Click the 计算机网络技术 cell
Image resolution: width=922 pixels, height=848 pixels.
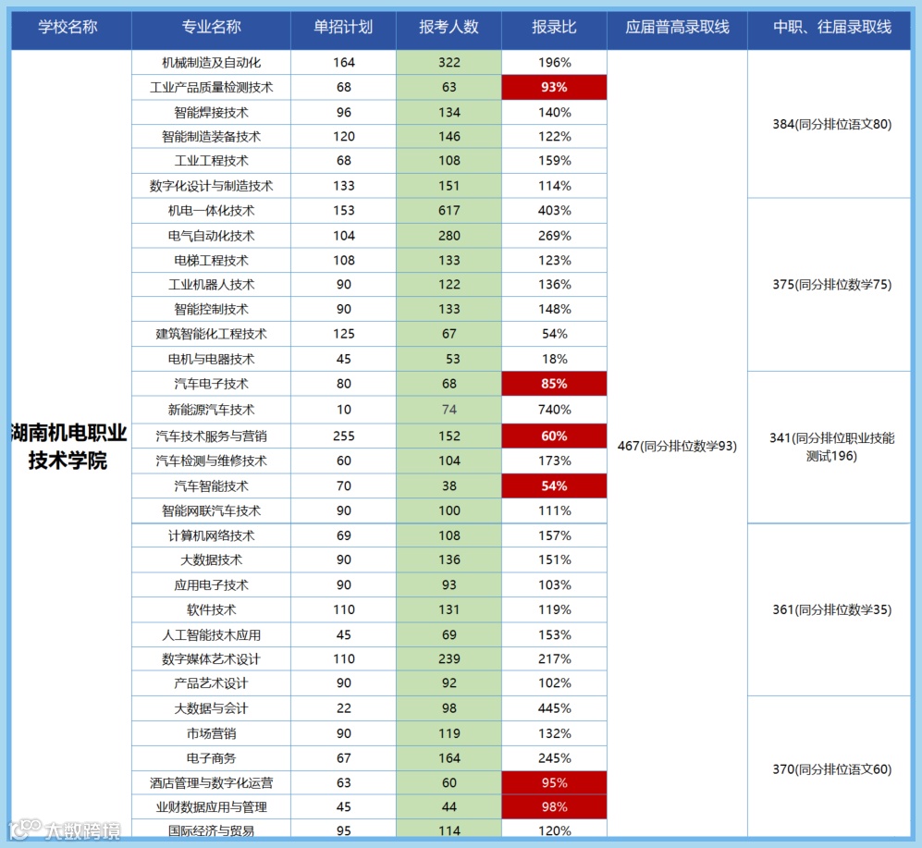(x=211, y=535)
